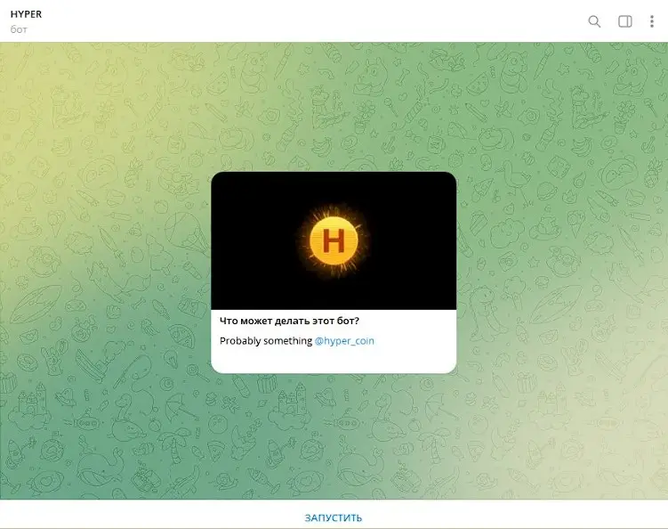Click the "Что может делать этот бот?" heading
Viewport: 668px width, 529px height.
click(289, 321)
